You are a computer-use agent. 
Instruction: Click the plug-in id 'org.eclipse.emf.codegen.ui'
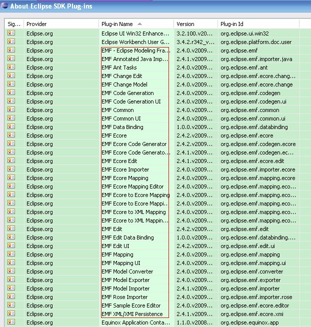tap(253, 101)
